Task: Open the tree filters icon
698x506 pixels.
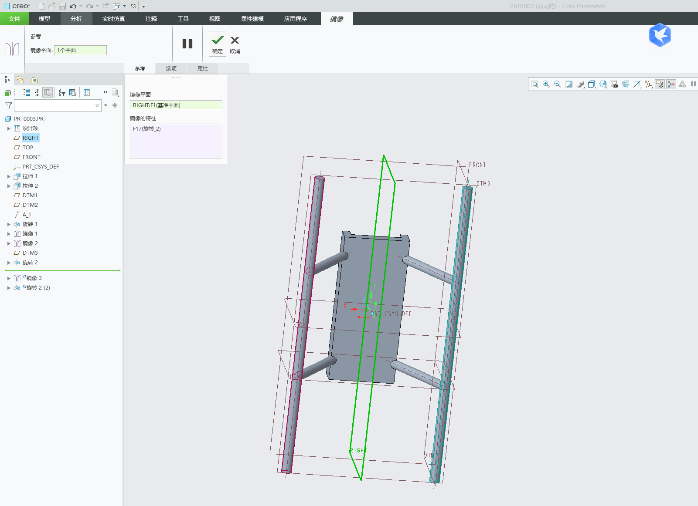Action: [62, 92]
